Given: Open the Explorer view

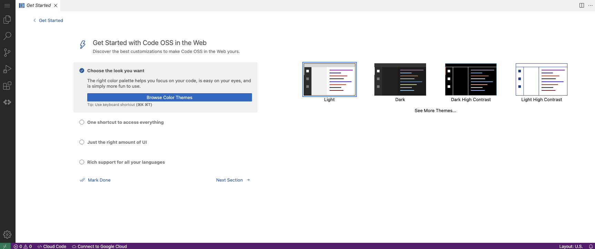Looking at the screenshot, I should pos(7,20).
